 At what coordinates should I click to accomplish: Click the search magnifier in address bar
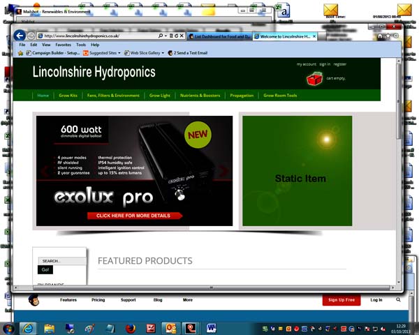point(161,36)
